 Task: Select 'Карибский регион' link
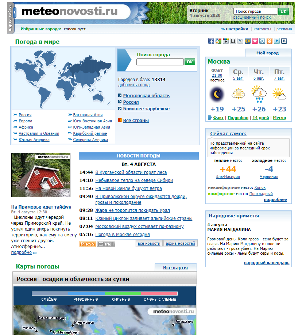point(90,134)
